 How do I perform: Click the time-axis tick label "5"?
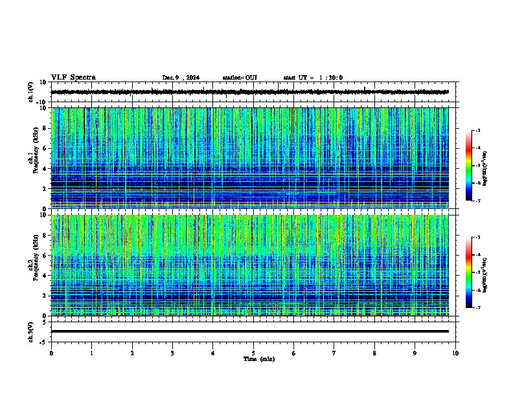253,353
